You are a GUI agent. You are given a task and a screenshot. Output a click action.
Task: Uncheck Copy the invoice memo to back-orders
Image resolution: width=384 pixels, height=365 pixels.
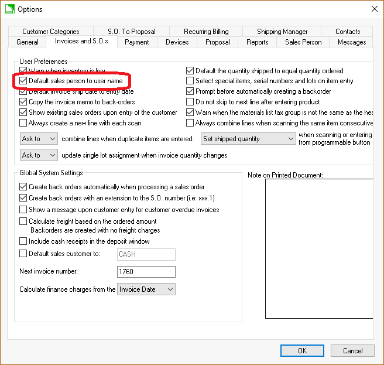point(23,102)
